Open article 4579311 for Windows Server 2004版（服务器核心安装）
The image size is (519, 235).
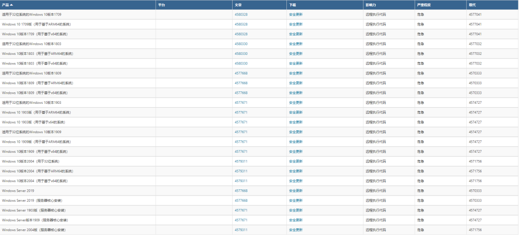241,230
